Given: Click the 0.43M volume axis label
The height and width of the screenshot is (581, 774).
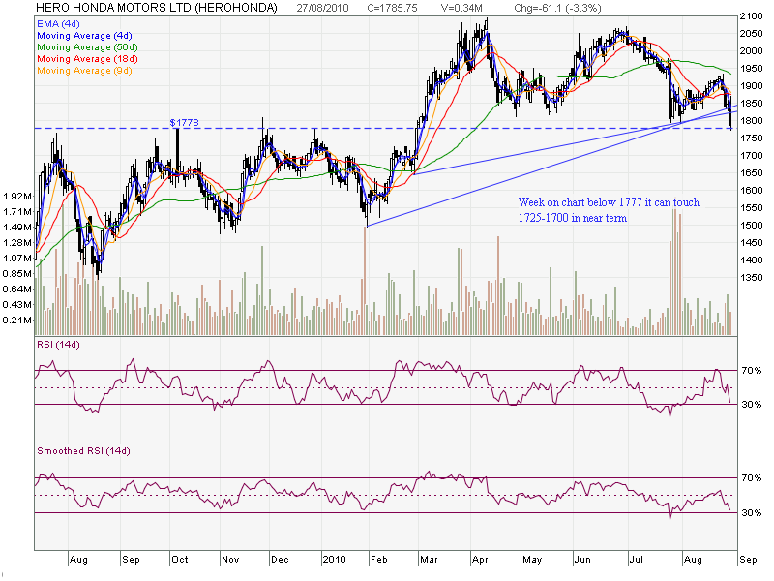Looking at the screenshot, I should [16, 305].
